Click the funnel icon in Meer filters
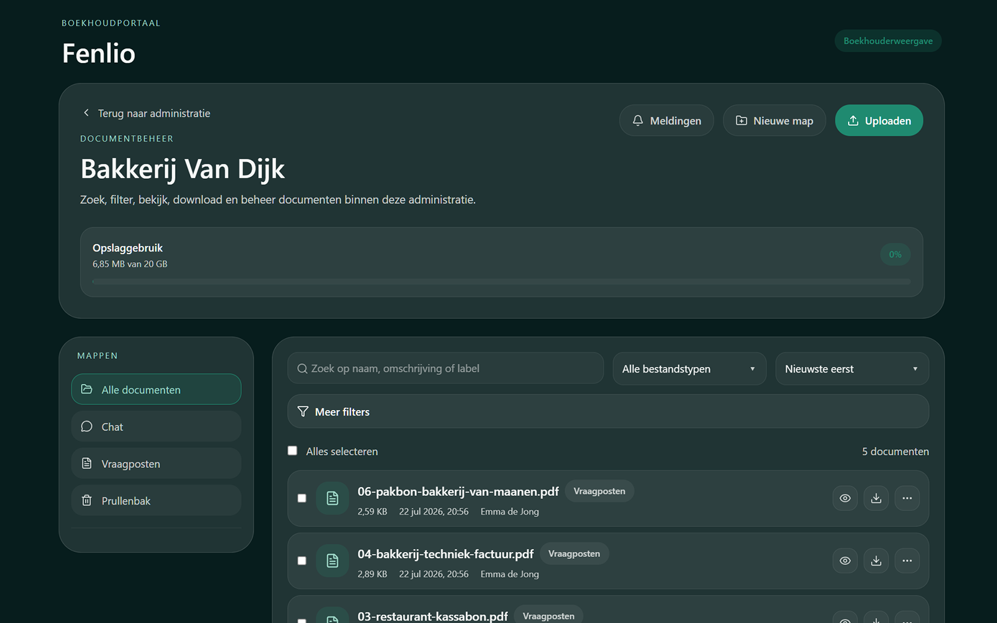This screenshot has width=997, height=623. 303,411
